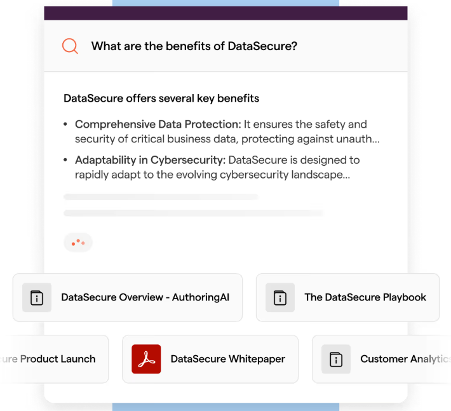Click the first gray loading placeholder line
The width and height of the screenshot is (451, 411).
pyautogui.click(x=161, y=197)
